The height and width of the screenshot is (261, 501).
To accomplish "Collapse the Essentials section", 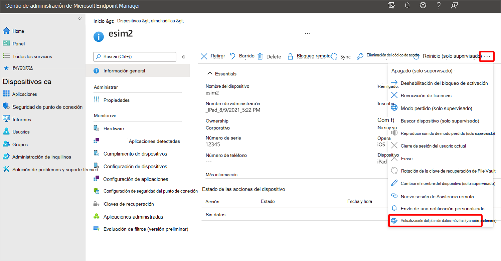I will [x=222, y=74].
